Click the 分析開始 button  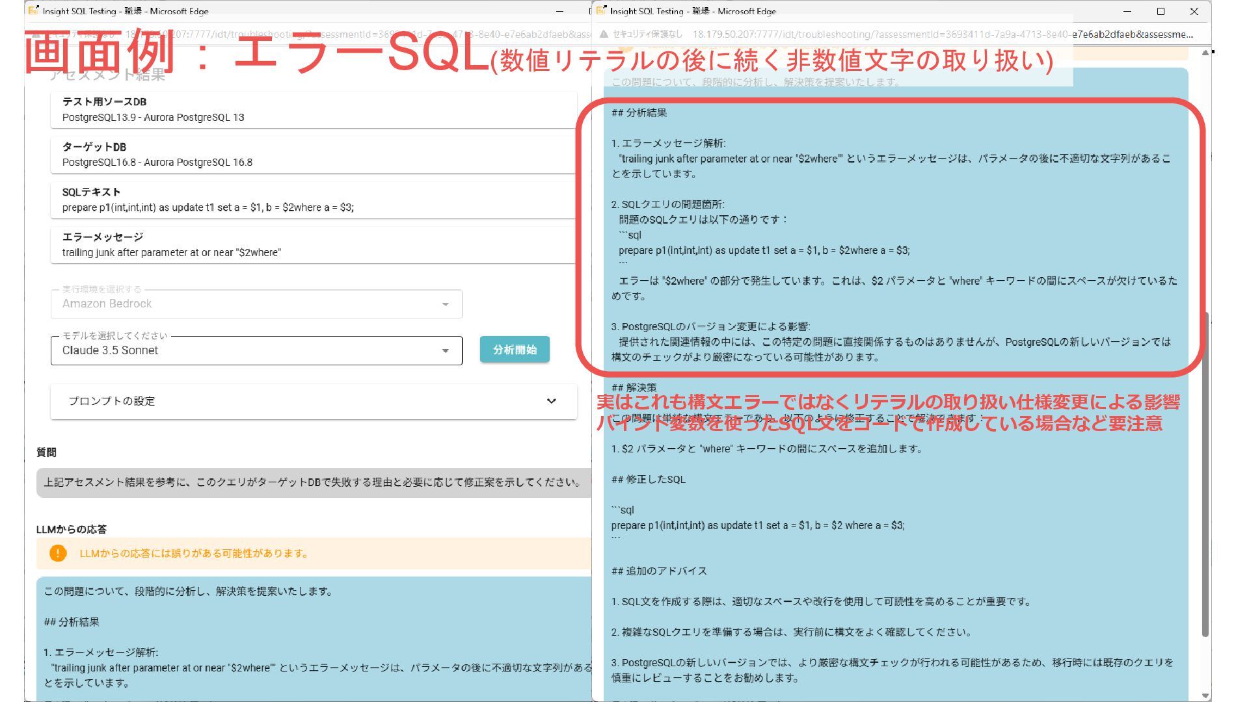515,350
